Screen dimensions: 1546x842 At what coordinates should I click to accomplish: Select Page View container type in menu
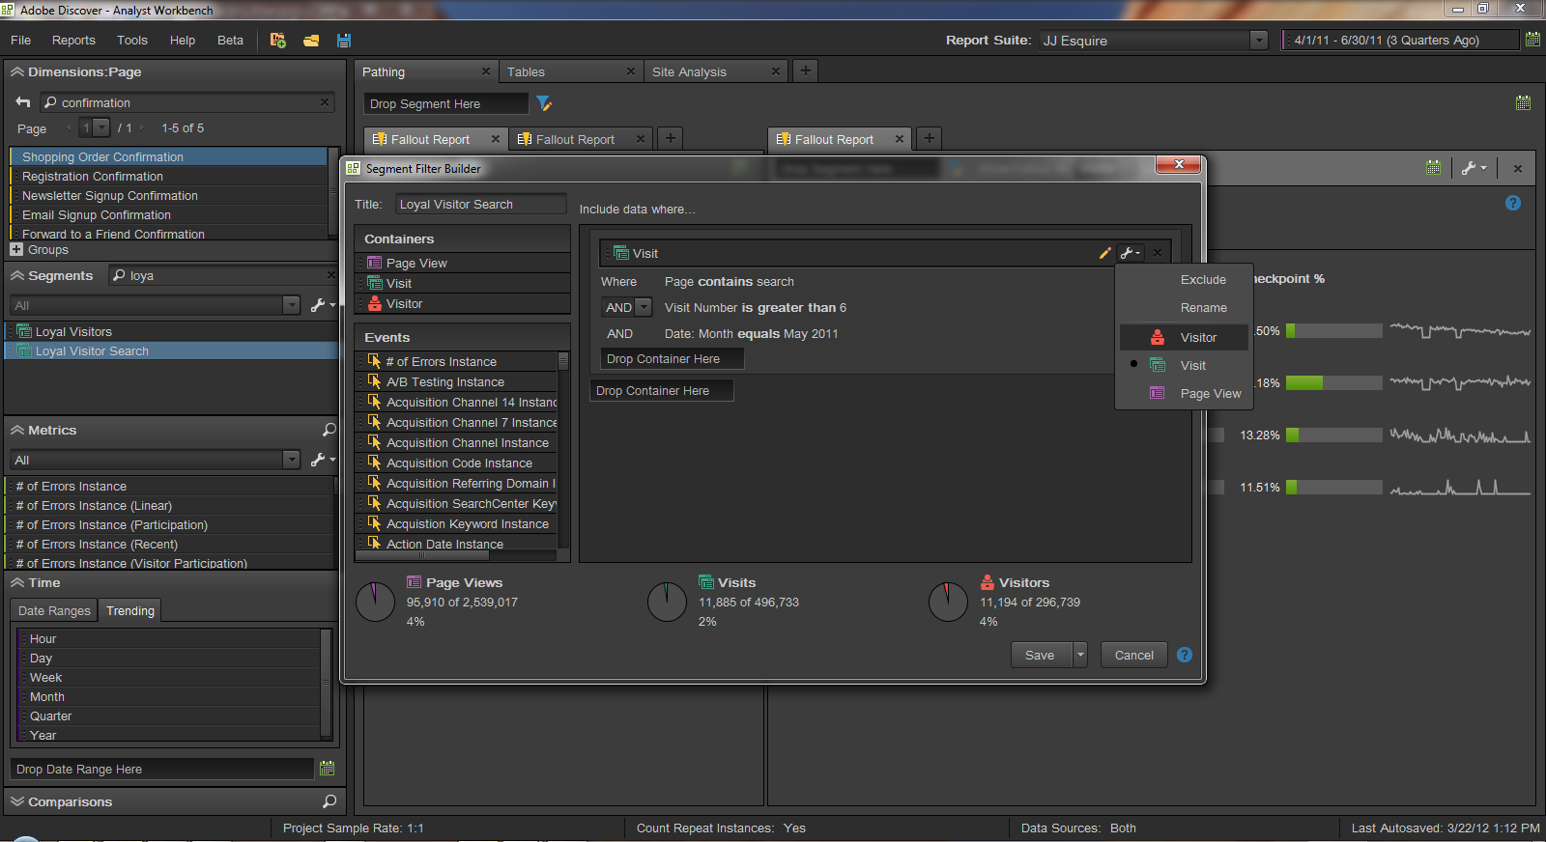tap(1210, 393)
